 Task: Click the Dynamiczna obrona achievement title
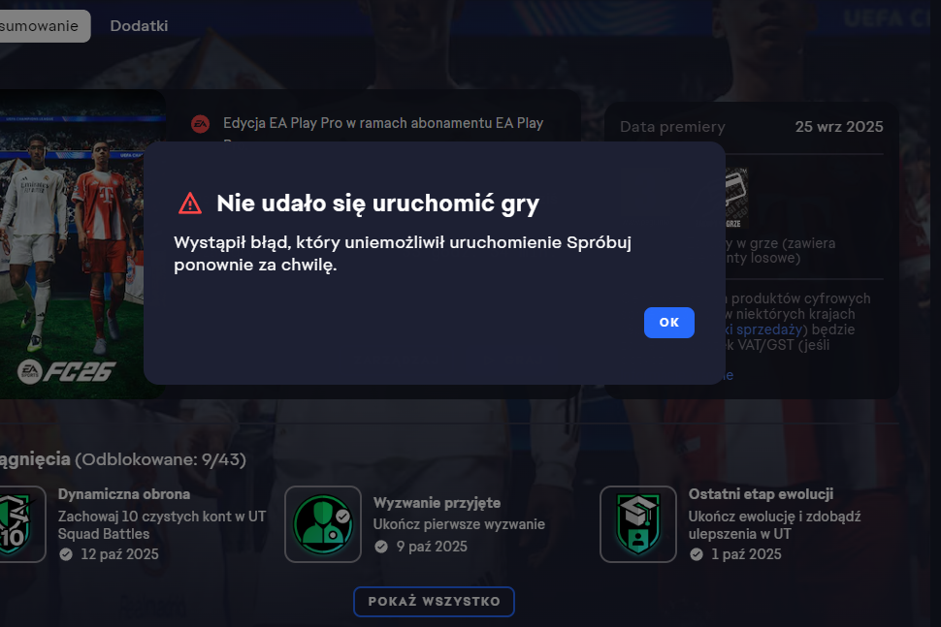pyautogui.click(x=124, y=494)
